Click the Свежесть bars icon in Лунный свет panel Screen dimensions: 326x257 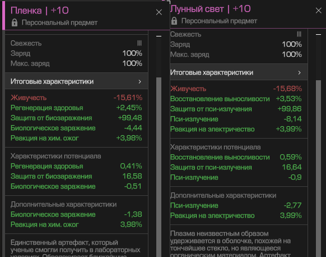click(x=299, y=34)
